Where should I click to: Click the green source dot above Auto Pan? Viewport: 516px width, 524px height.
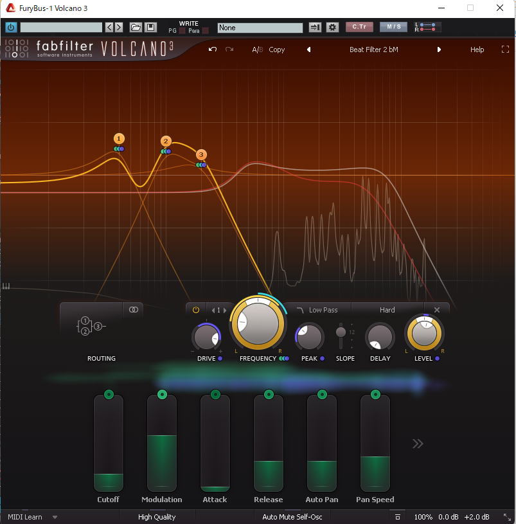(x=323, y=395)
